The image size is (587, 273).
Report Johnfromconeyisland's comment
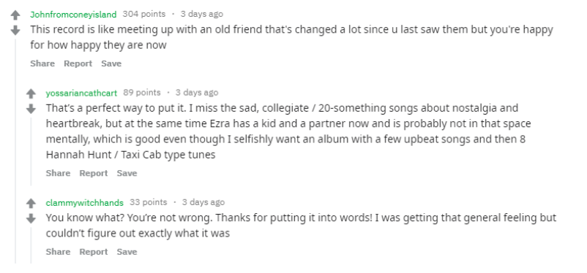coord(78,64)
